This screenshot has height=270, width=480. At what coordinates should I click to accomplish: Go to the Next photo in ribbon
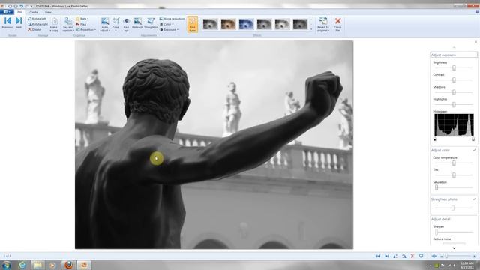[19, 23]
